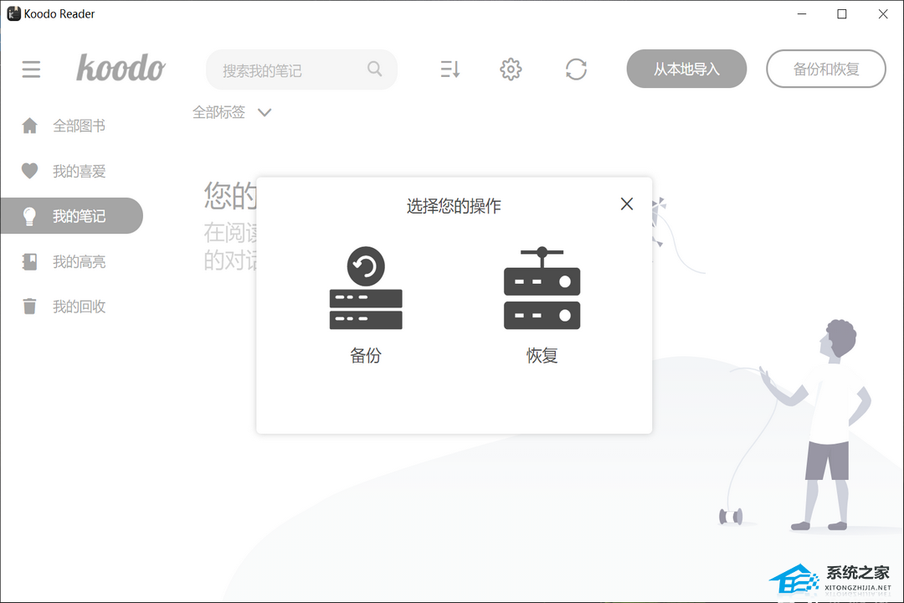Close the Koodo Reader window
The image size is (904, 603).
click(883, 14)
